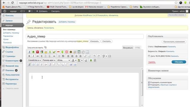Click the red YouTube video toolbar icon
The image size is (190, 107).
(x=37, y=52)
